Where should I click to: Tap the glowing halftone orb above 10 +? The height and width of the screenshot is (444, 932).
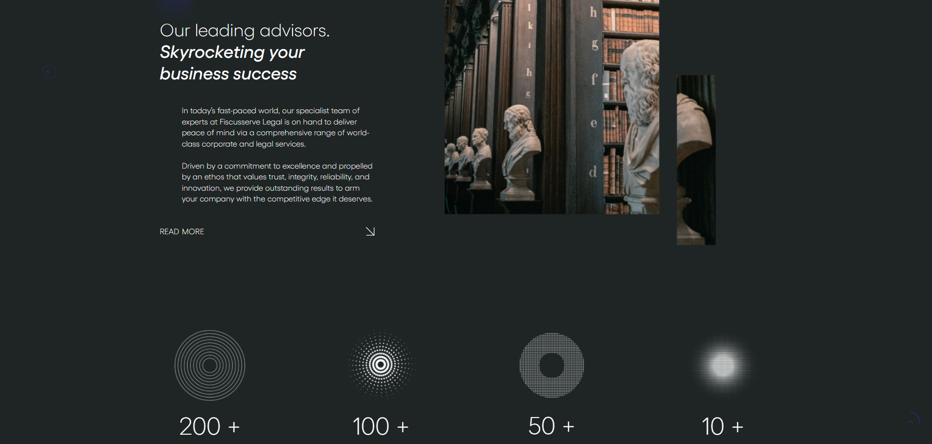[x=722, y=365]
